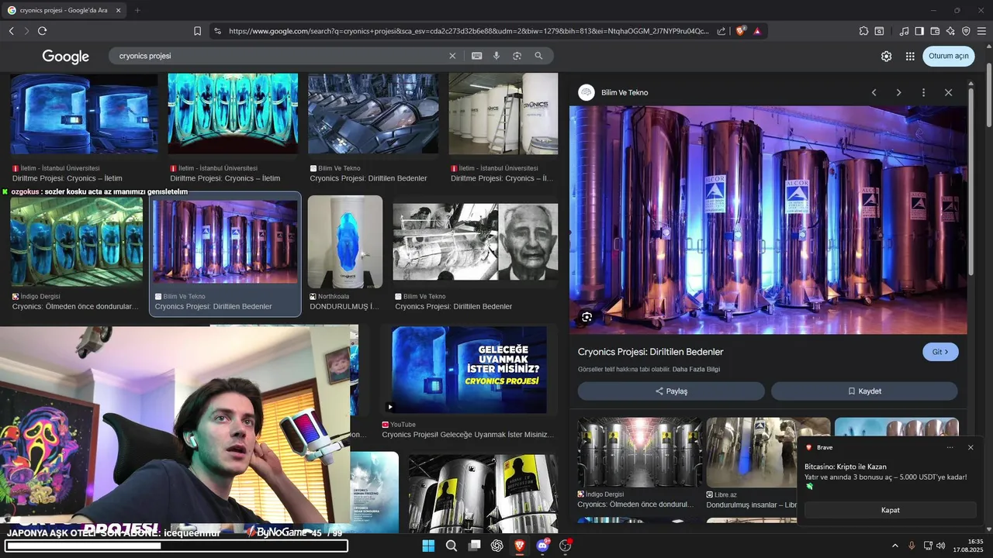
Task: Select the cryonics projesi browser tab
Action: coord(64,10)
